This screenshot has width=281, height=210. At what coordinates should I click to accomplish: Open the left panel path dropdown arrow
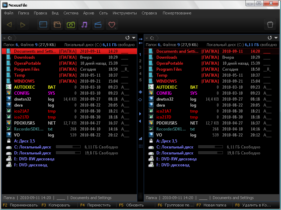coord(134,38)
